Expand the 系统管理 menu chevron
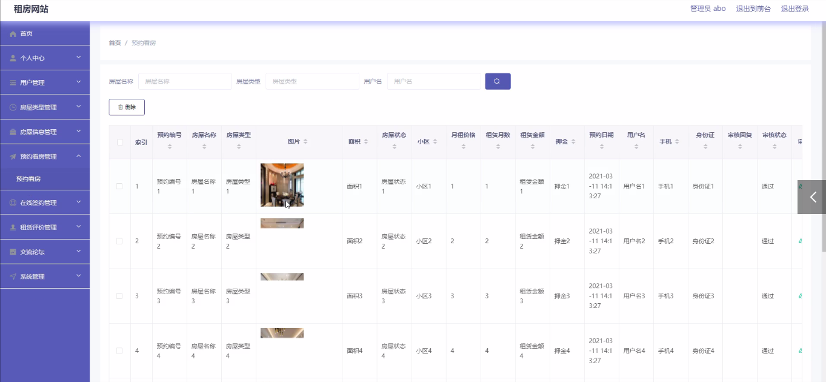This screenshot has width=826, height=382. pos(79,276)
